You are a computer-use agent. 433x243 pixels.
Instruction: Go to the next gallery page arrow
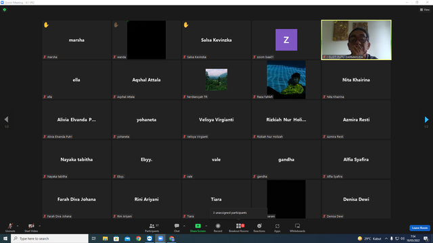pyautogui.click(x=426, y=119)
